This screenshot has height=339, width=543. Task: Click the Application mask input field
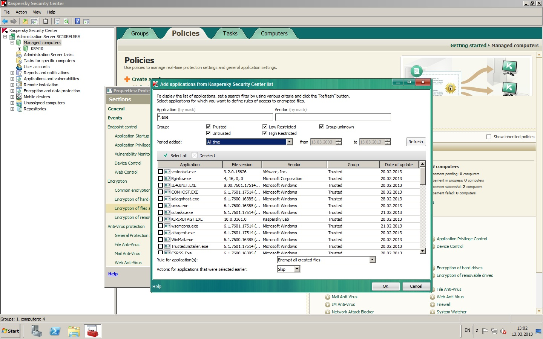(215, 117)
